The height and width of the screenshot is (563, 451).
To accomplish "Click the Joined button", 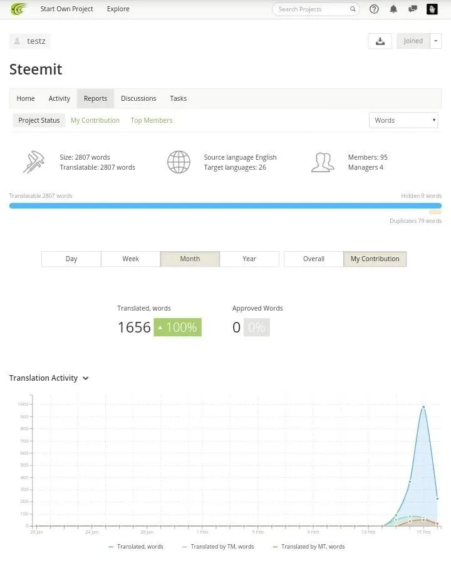I will click(413, 41).
